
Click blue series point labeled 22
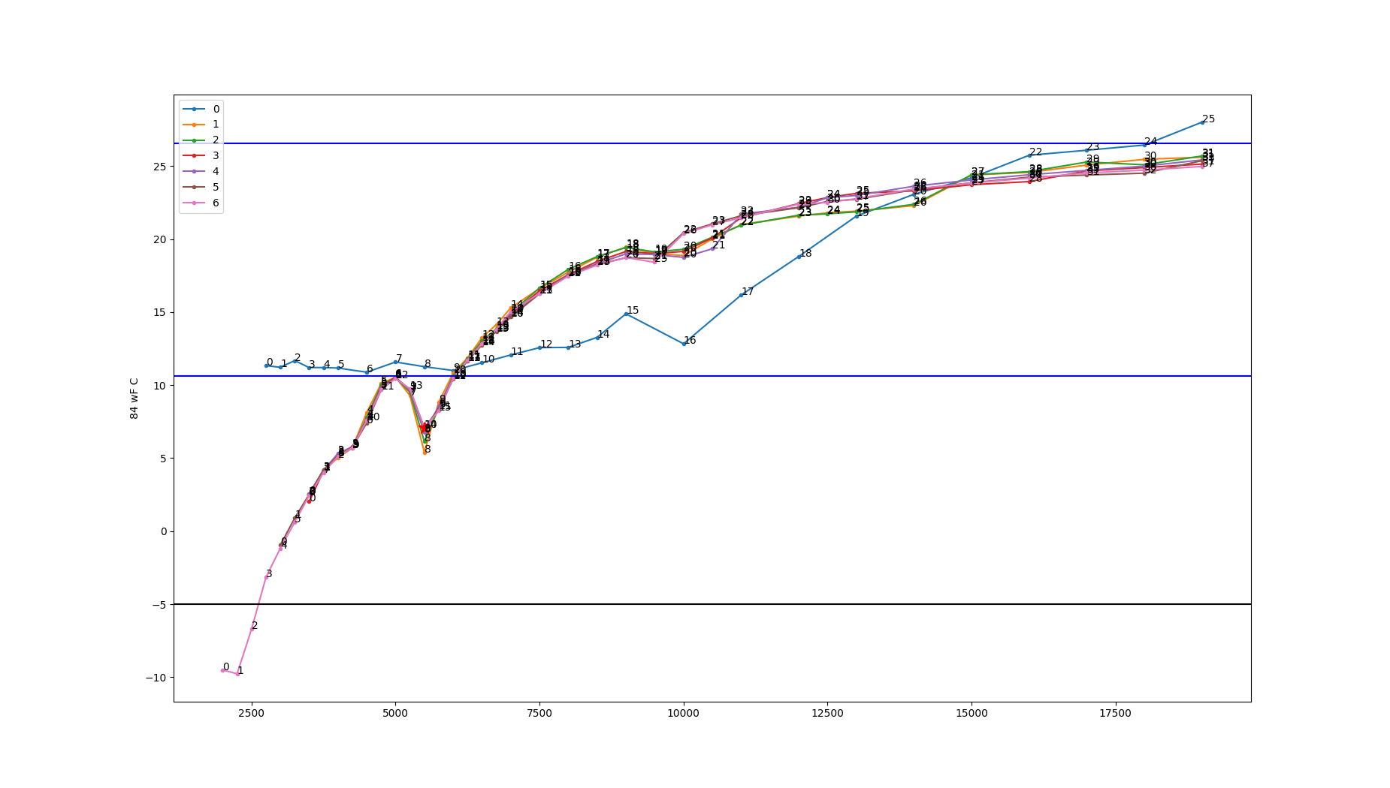click(x=1029, y=155)
